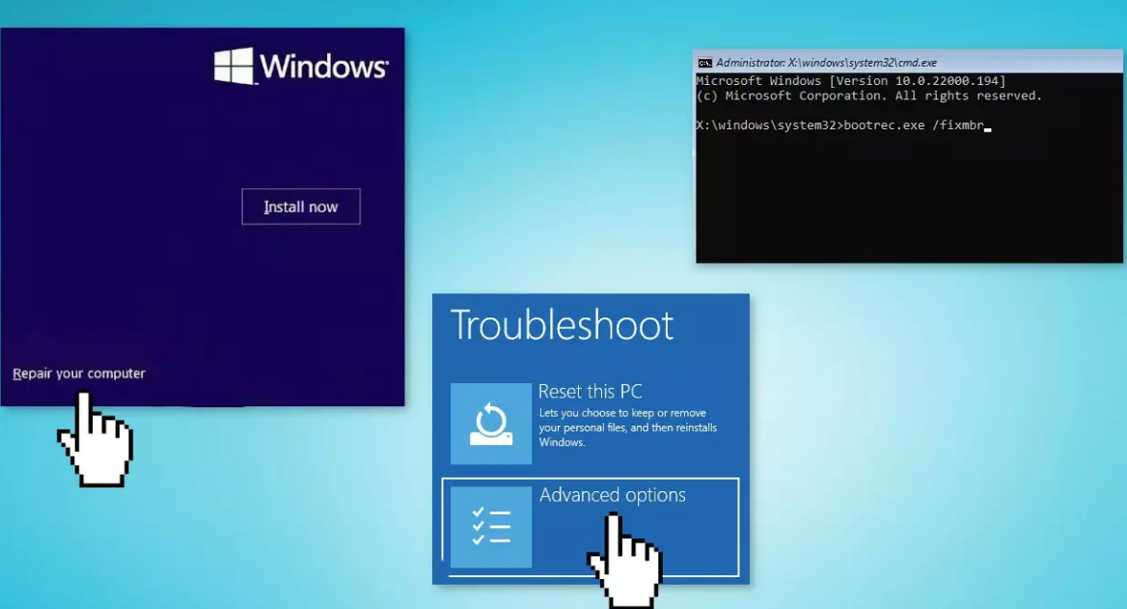Click the hand pointer below Repair your computer

pyautogui.click(x=96, y=442)
